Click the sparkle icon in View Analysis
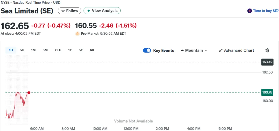 [89, 11]
